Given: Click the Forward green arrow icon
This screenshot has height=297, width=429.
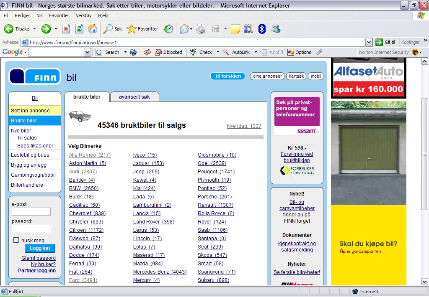Looking at the screenshot, I should 46,29.
